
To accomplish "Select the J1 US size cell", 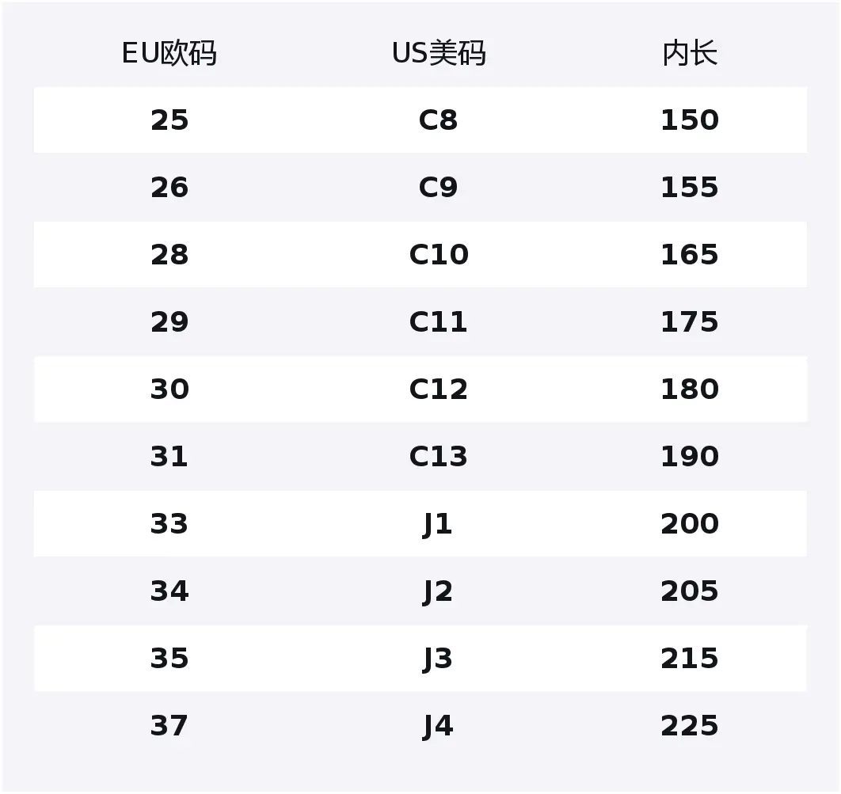I will [438, 524].
